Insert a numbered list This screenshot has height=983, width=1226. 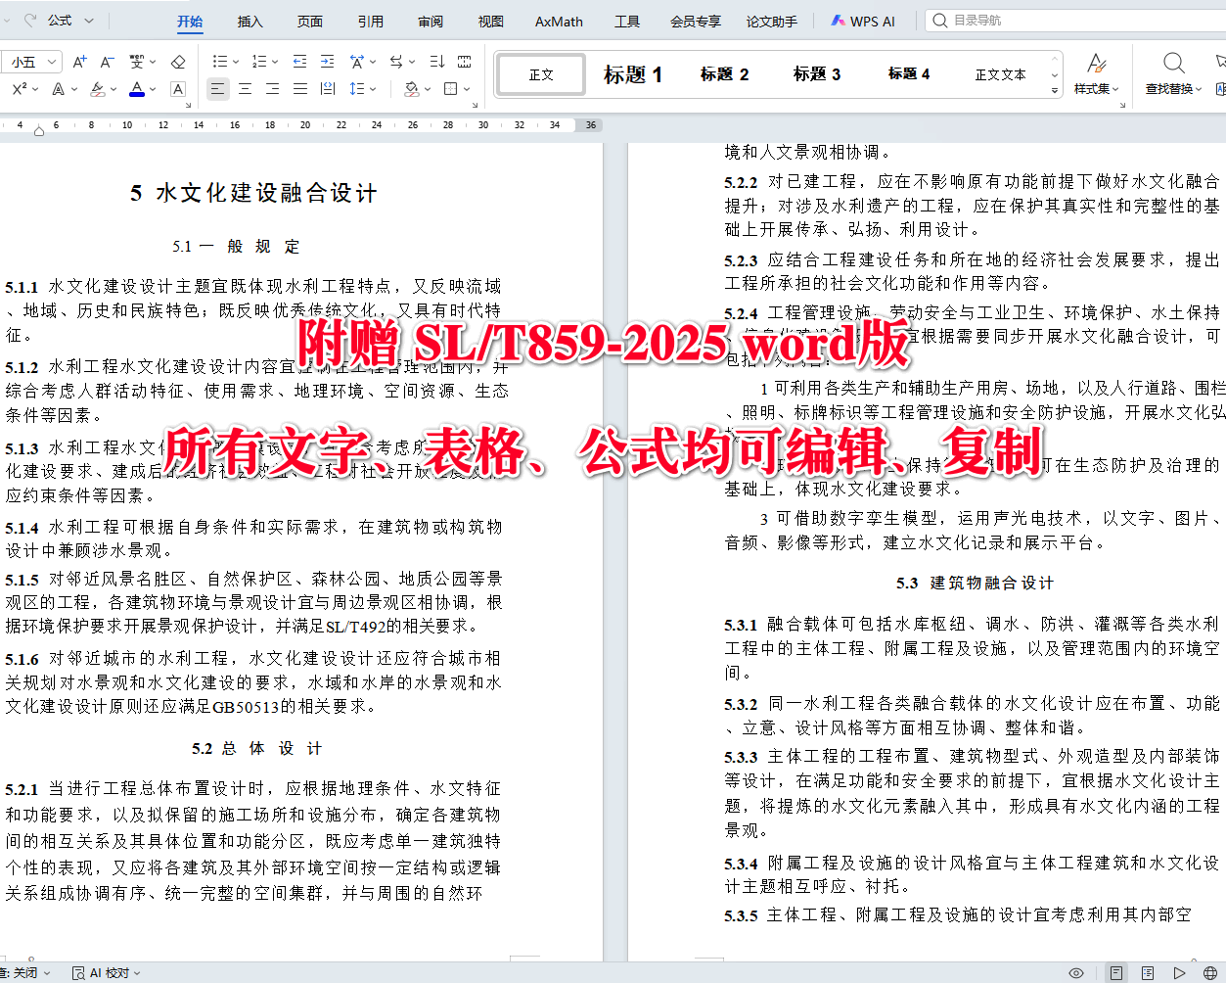tap(258, 62)
